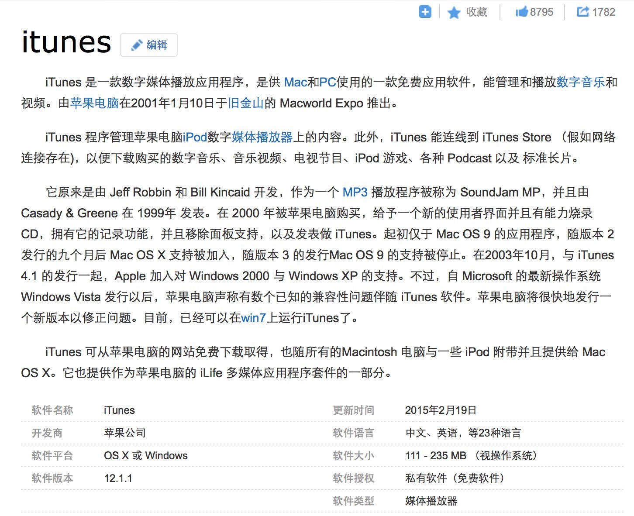Click the value 媒体播放器 in the table
This screenshot has width=634, height=516.
[x=431, y=501]
